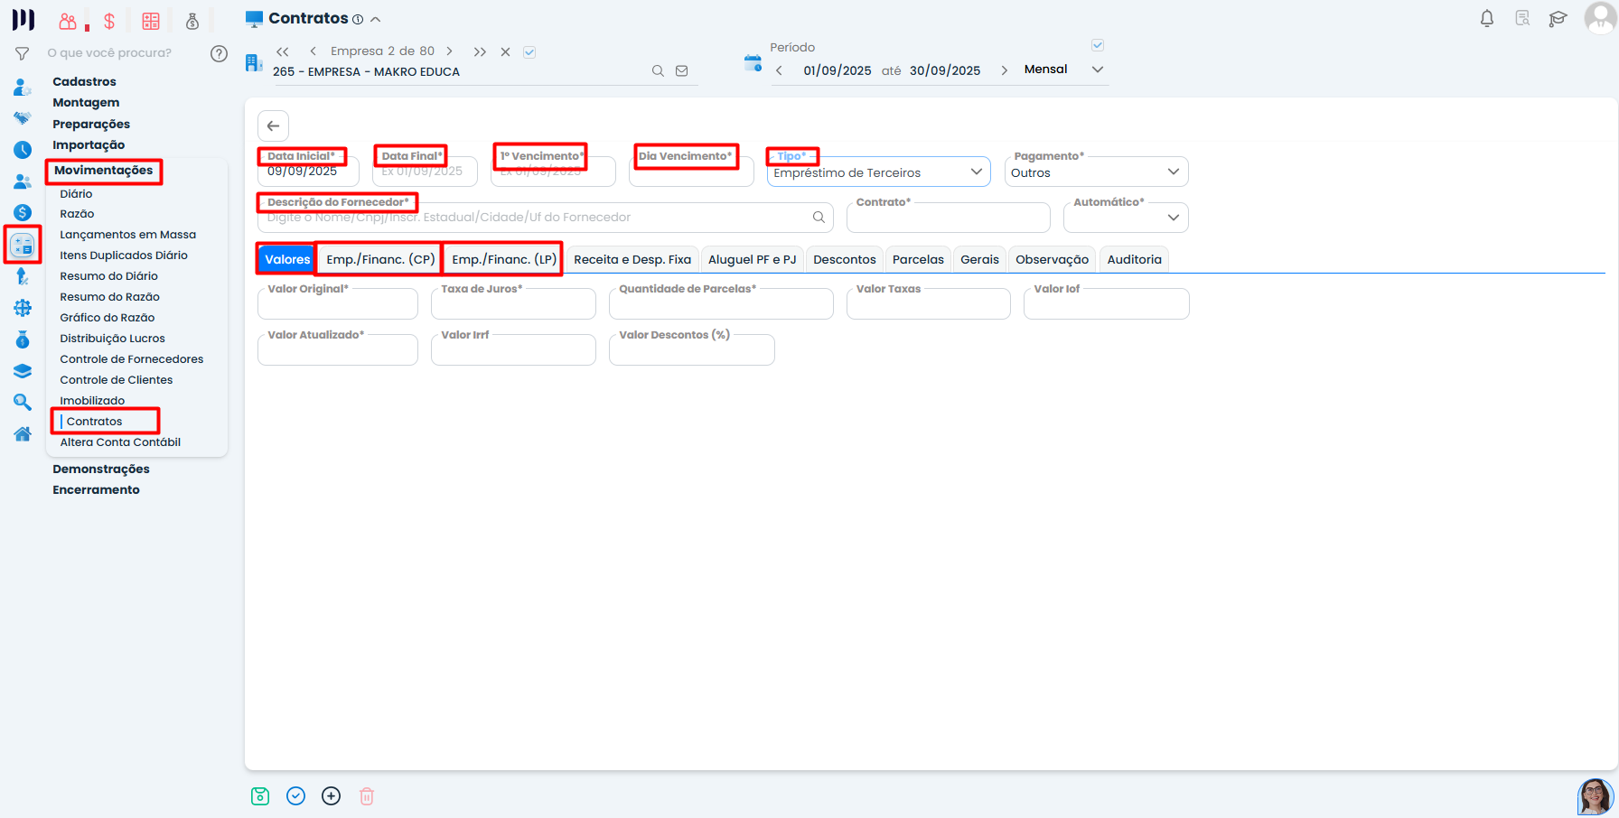The height and width of the screenshot is (818, 1619).
Task: Click the plus circle add icon
Action: point(332,796)
